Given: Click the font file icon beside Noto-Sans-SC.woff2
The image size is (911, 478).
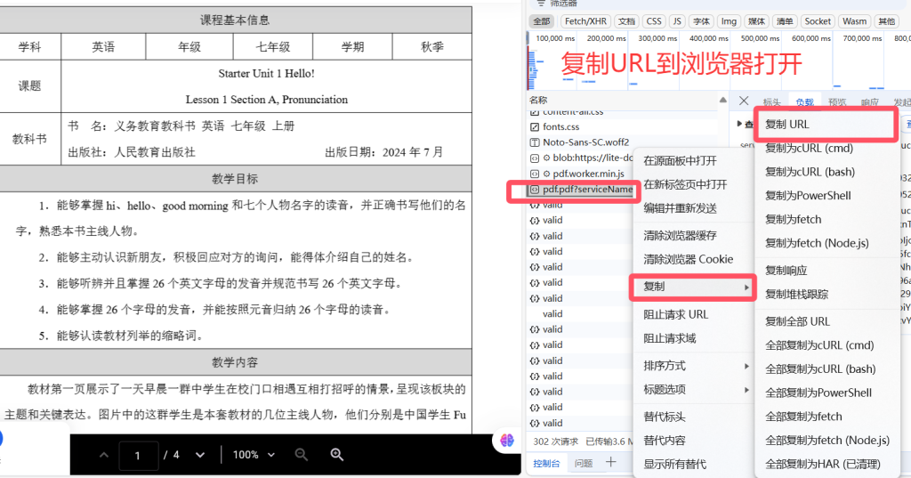Looking at the screenshot, I should [x=535, y=142].
